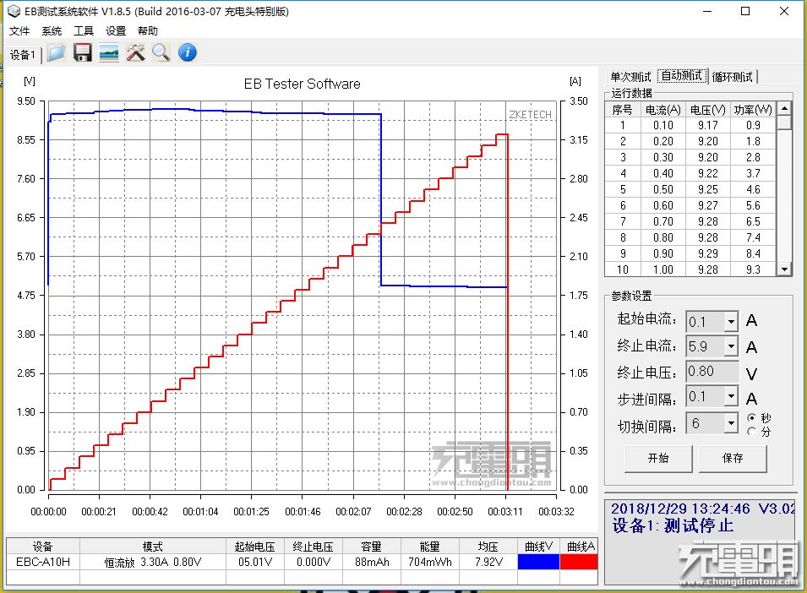This screenshot has height=593, width=807.
Task: Select the current 0.30 cell in row 3
Action: click(x=663, y=157)
